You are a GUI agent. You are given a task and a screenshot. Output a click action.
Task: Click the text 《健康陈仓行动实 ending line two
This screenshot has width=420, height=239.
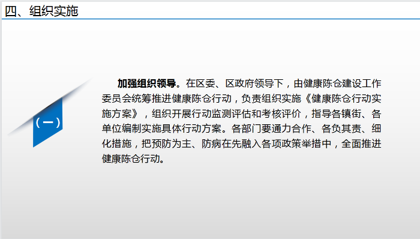[343, 98]
